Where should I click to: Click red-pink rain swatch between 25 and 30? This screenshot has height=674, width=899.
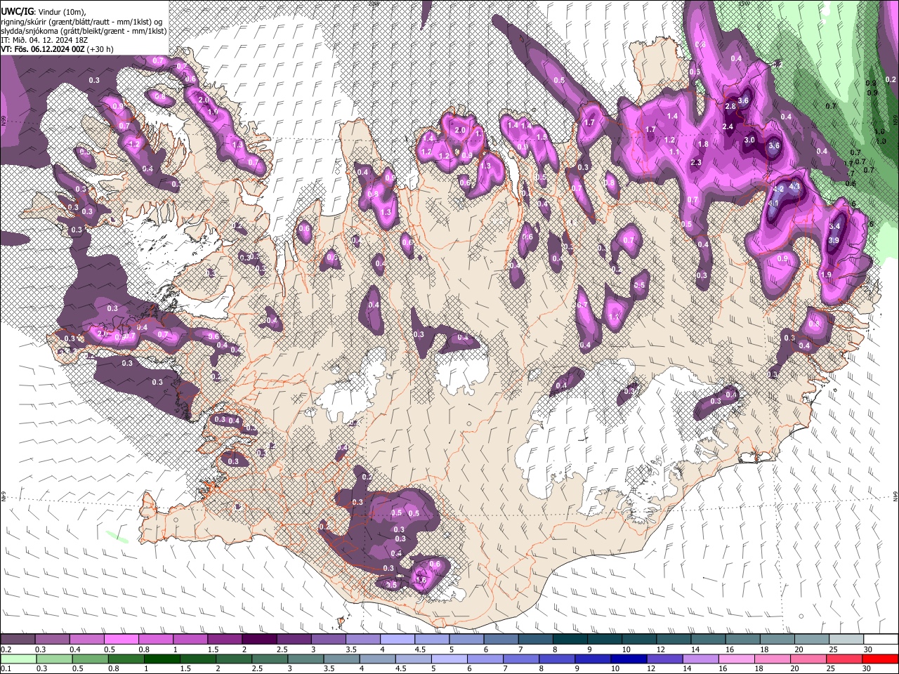tap(846, 659)
